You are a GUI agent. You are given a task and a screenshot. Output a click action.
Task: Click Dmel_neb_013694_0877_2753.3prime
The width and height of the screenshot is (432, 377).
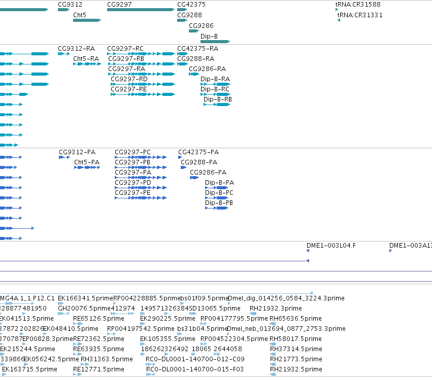(286, 329)
